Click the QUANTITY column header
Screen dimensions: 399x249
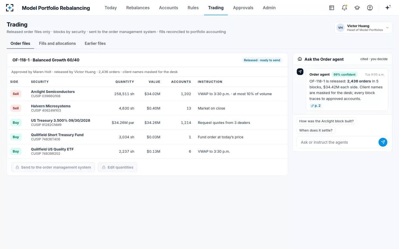click(x=125, y=82)
